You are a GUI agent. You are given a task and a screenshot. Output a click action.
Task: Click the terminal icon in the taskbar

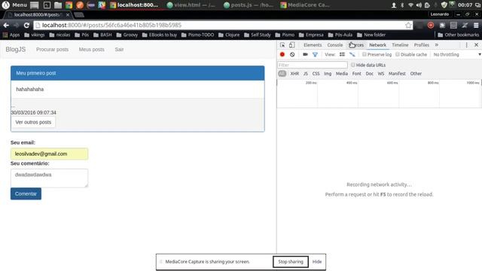(x=47, y=5)
